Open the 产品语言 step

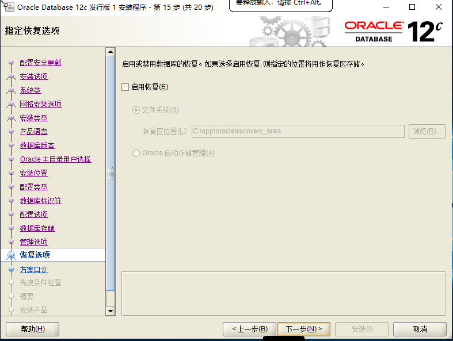tap(34, 132)
